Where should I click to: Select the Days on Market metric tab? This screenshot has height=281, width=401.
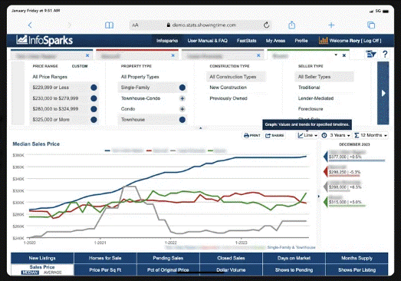point(294,258)
